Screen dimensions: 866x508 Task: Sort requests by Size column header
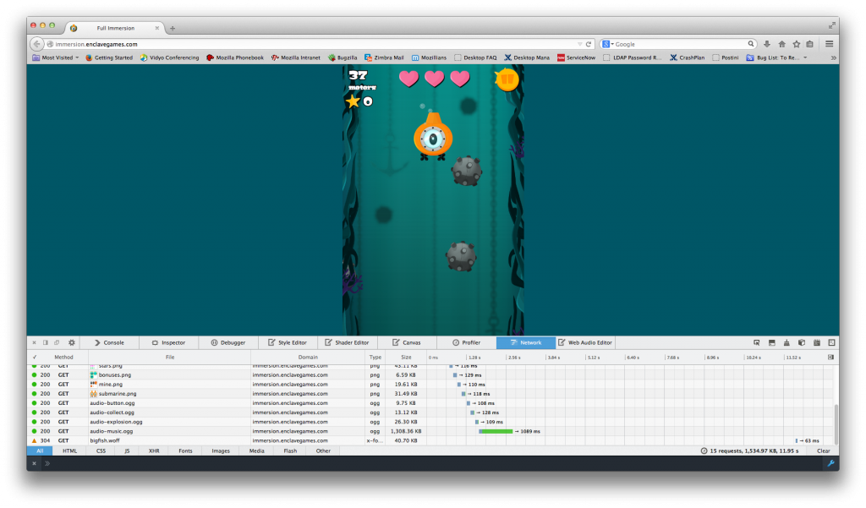point(406,358)
